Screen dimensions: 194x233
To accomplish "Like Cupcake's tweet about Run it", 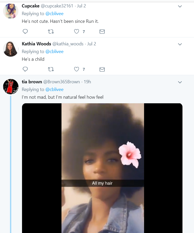I will click(x=77, y=32).
